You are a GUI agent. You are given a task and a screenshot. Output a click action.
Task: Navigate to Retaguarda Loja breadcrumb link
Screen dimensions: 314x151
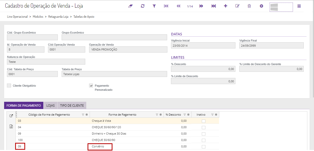click(59, 17)
